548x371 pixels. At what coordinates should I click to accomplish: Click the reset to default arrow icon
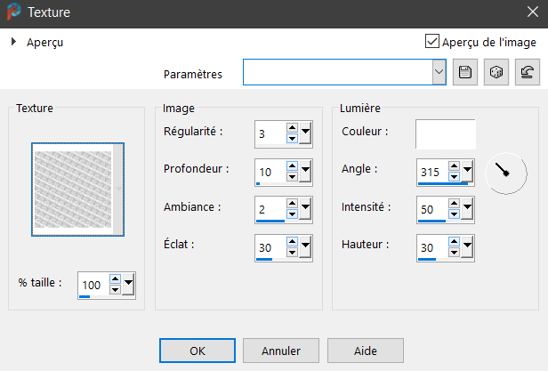526,74
